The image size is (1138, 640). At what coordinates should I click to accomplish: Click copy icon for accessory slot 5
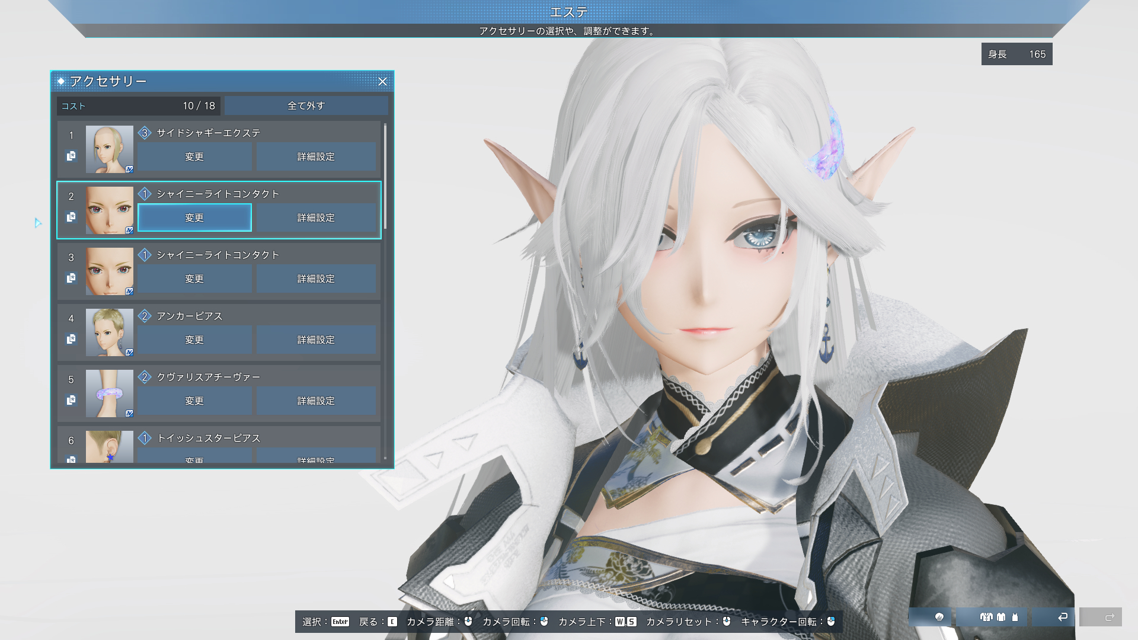coord(71,400)
